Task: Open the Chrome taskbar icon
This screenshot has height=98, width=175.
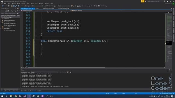Action: pos(16,96)
